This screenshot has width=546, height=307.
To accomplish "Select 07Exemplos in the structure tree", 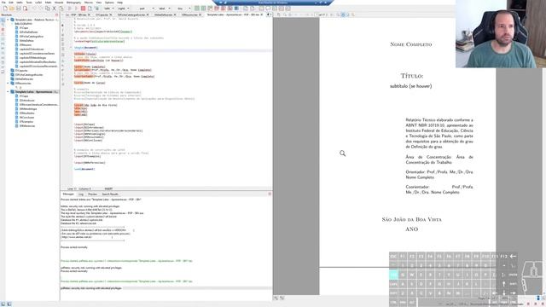I will click(26, 122).
